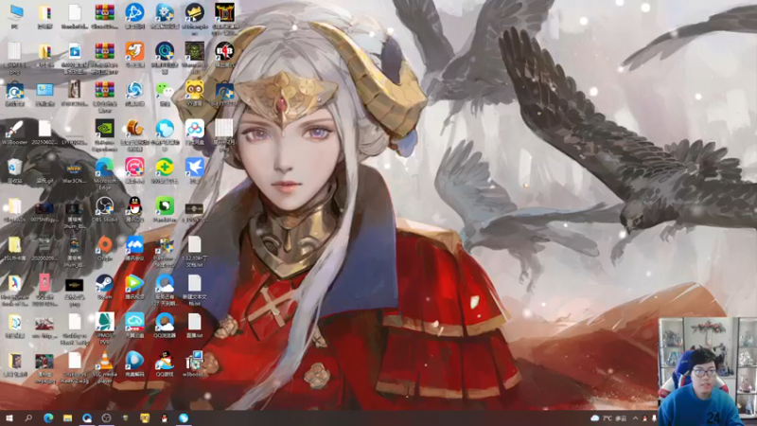
Task: Open the blue gourd app shortcut
Action: point(165,129)
